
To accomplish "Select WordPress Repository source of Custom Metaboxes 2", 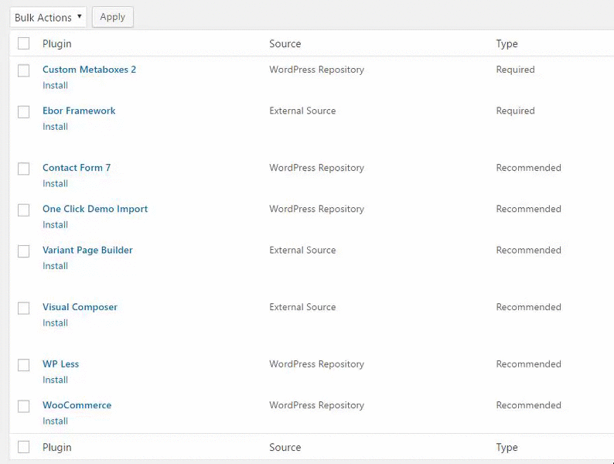I will click(317, 70).
